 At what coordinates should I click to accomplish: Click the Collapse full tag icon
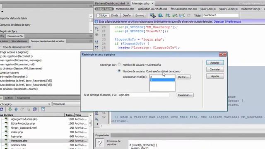tap(96, 42)
